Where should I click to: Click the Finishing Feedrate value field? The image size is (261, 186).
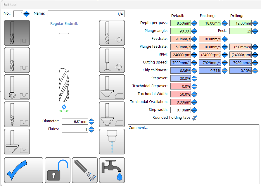pos(210,39)
